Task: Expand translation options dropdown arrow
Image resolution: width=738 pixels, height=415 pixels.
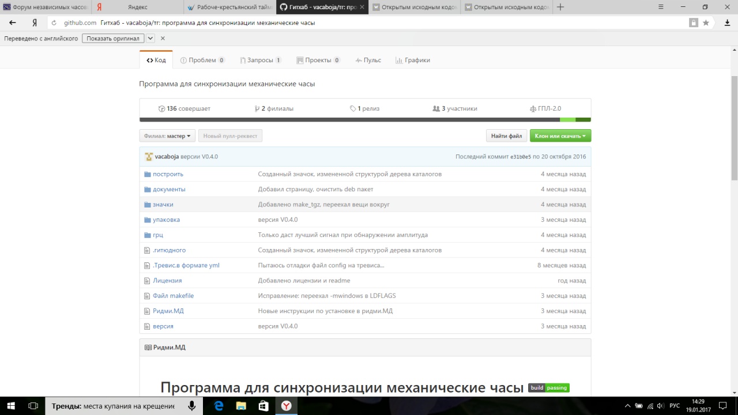Action: click(150, 39)
